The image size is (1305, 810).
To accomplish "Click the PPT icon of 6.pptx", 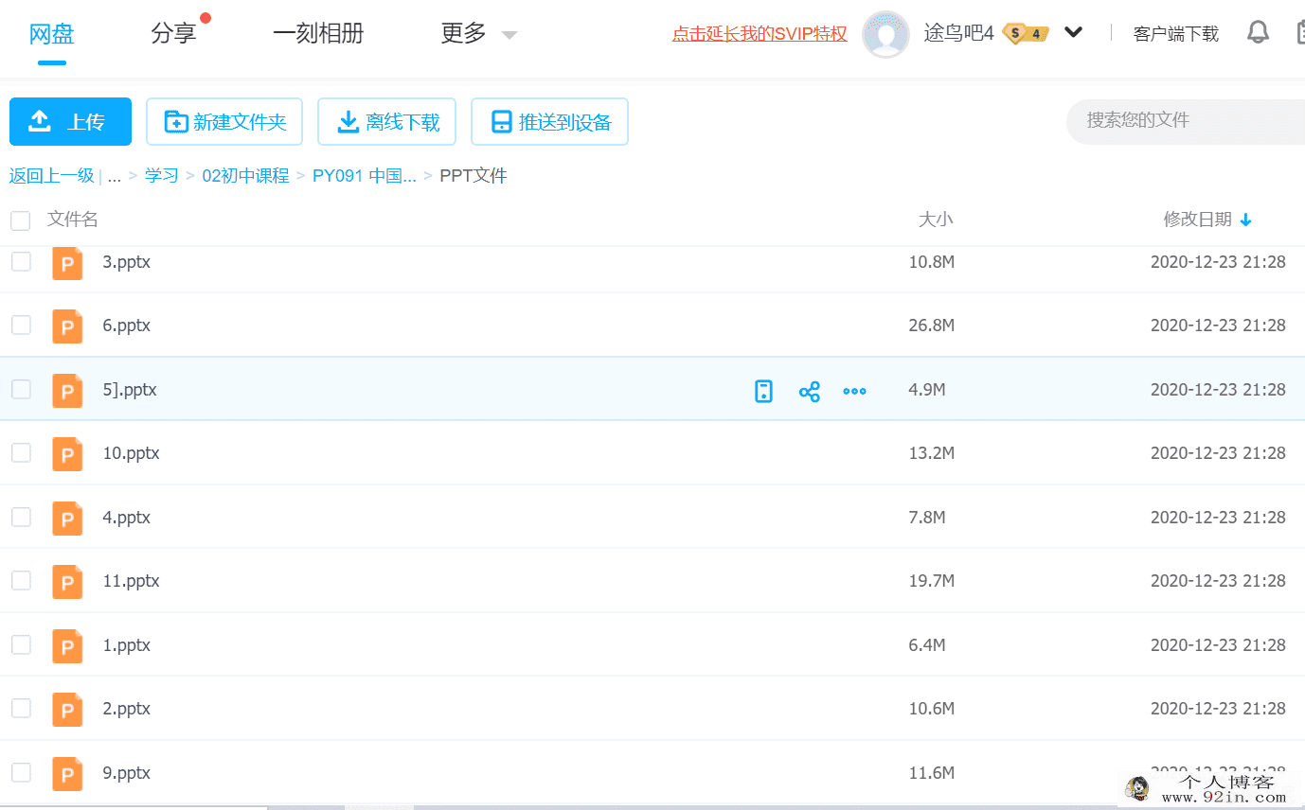I will [67, 326].
